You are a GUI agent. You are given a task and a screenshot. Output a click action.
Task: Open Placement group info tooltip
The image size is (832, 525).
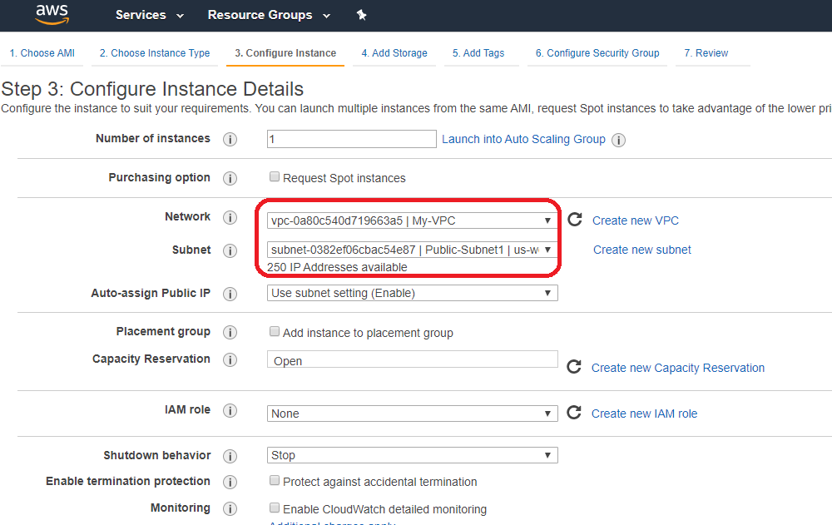[x=230, y=332]
